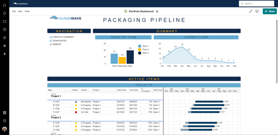Open the Browse folder icon
The width and height of the screenshot is (278, 135).
pyautogui.click(x=5, y=21)
